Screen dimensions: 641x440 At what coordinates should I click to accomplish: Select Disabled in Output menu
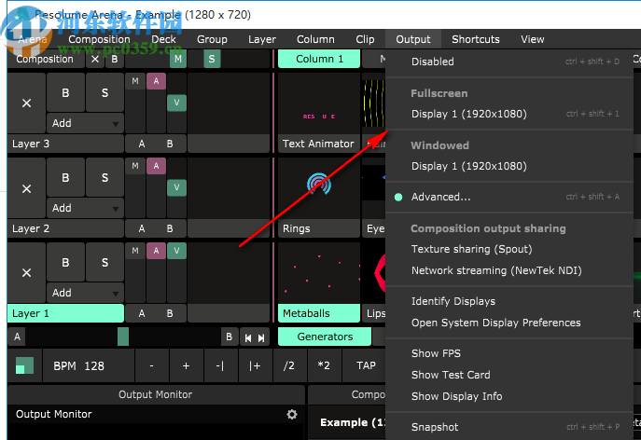(509, 62)
